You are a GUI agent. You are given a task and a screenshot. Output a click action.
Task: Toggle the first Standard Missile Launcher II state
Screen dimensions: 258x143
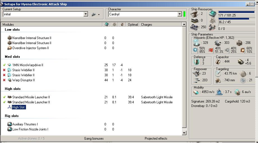pos(4,97)
